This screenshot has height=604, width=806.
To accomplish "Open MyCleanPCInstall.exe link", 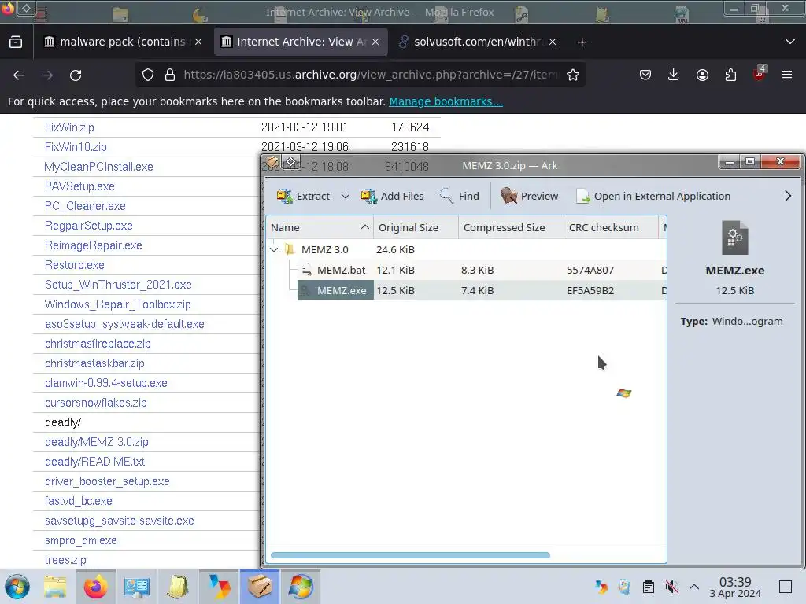I will coord(98,167).
